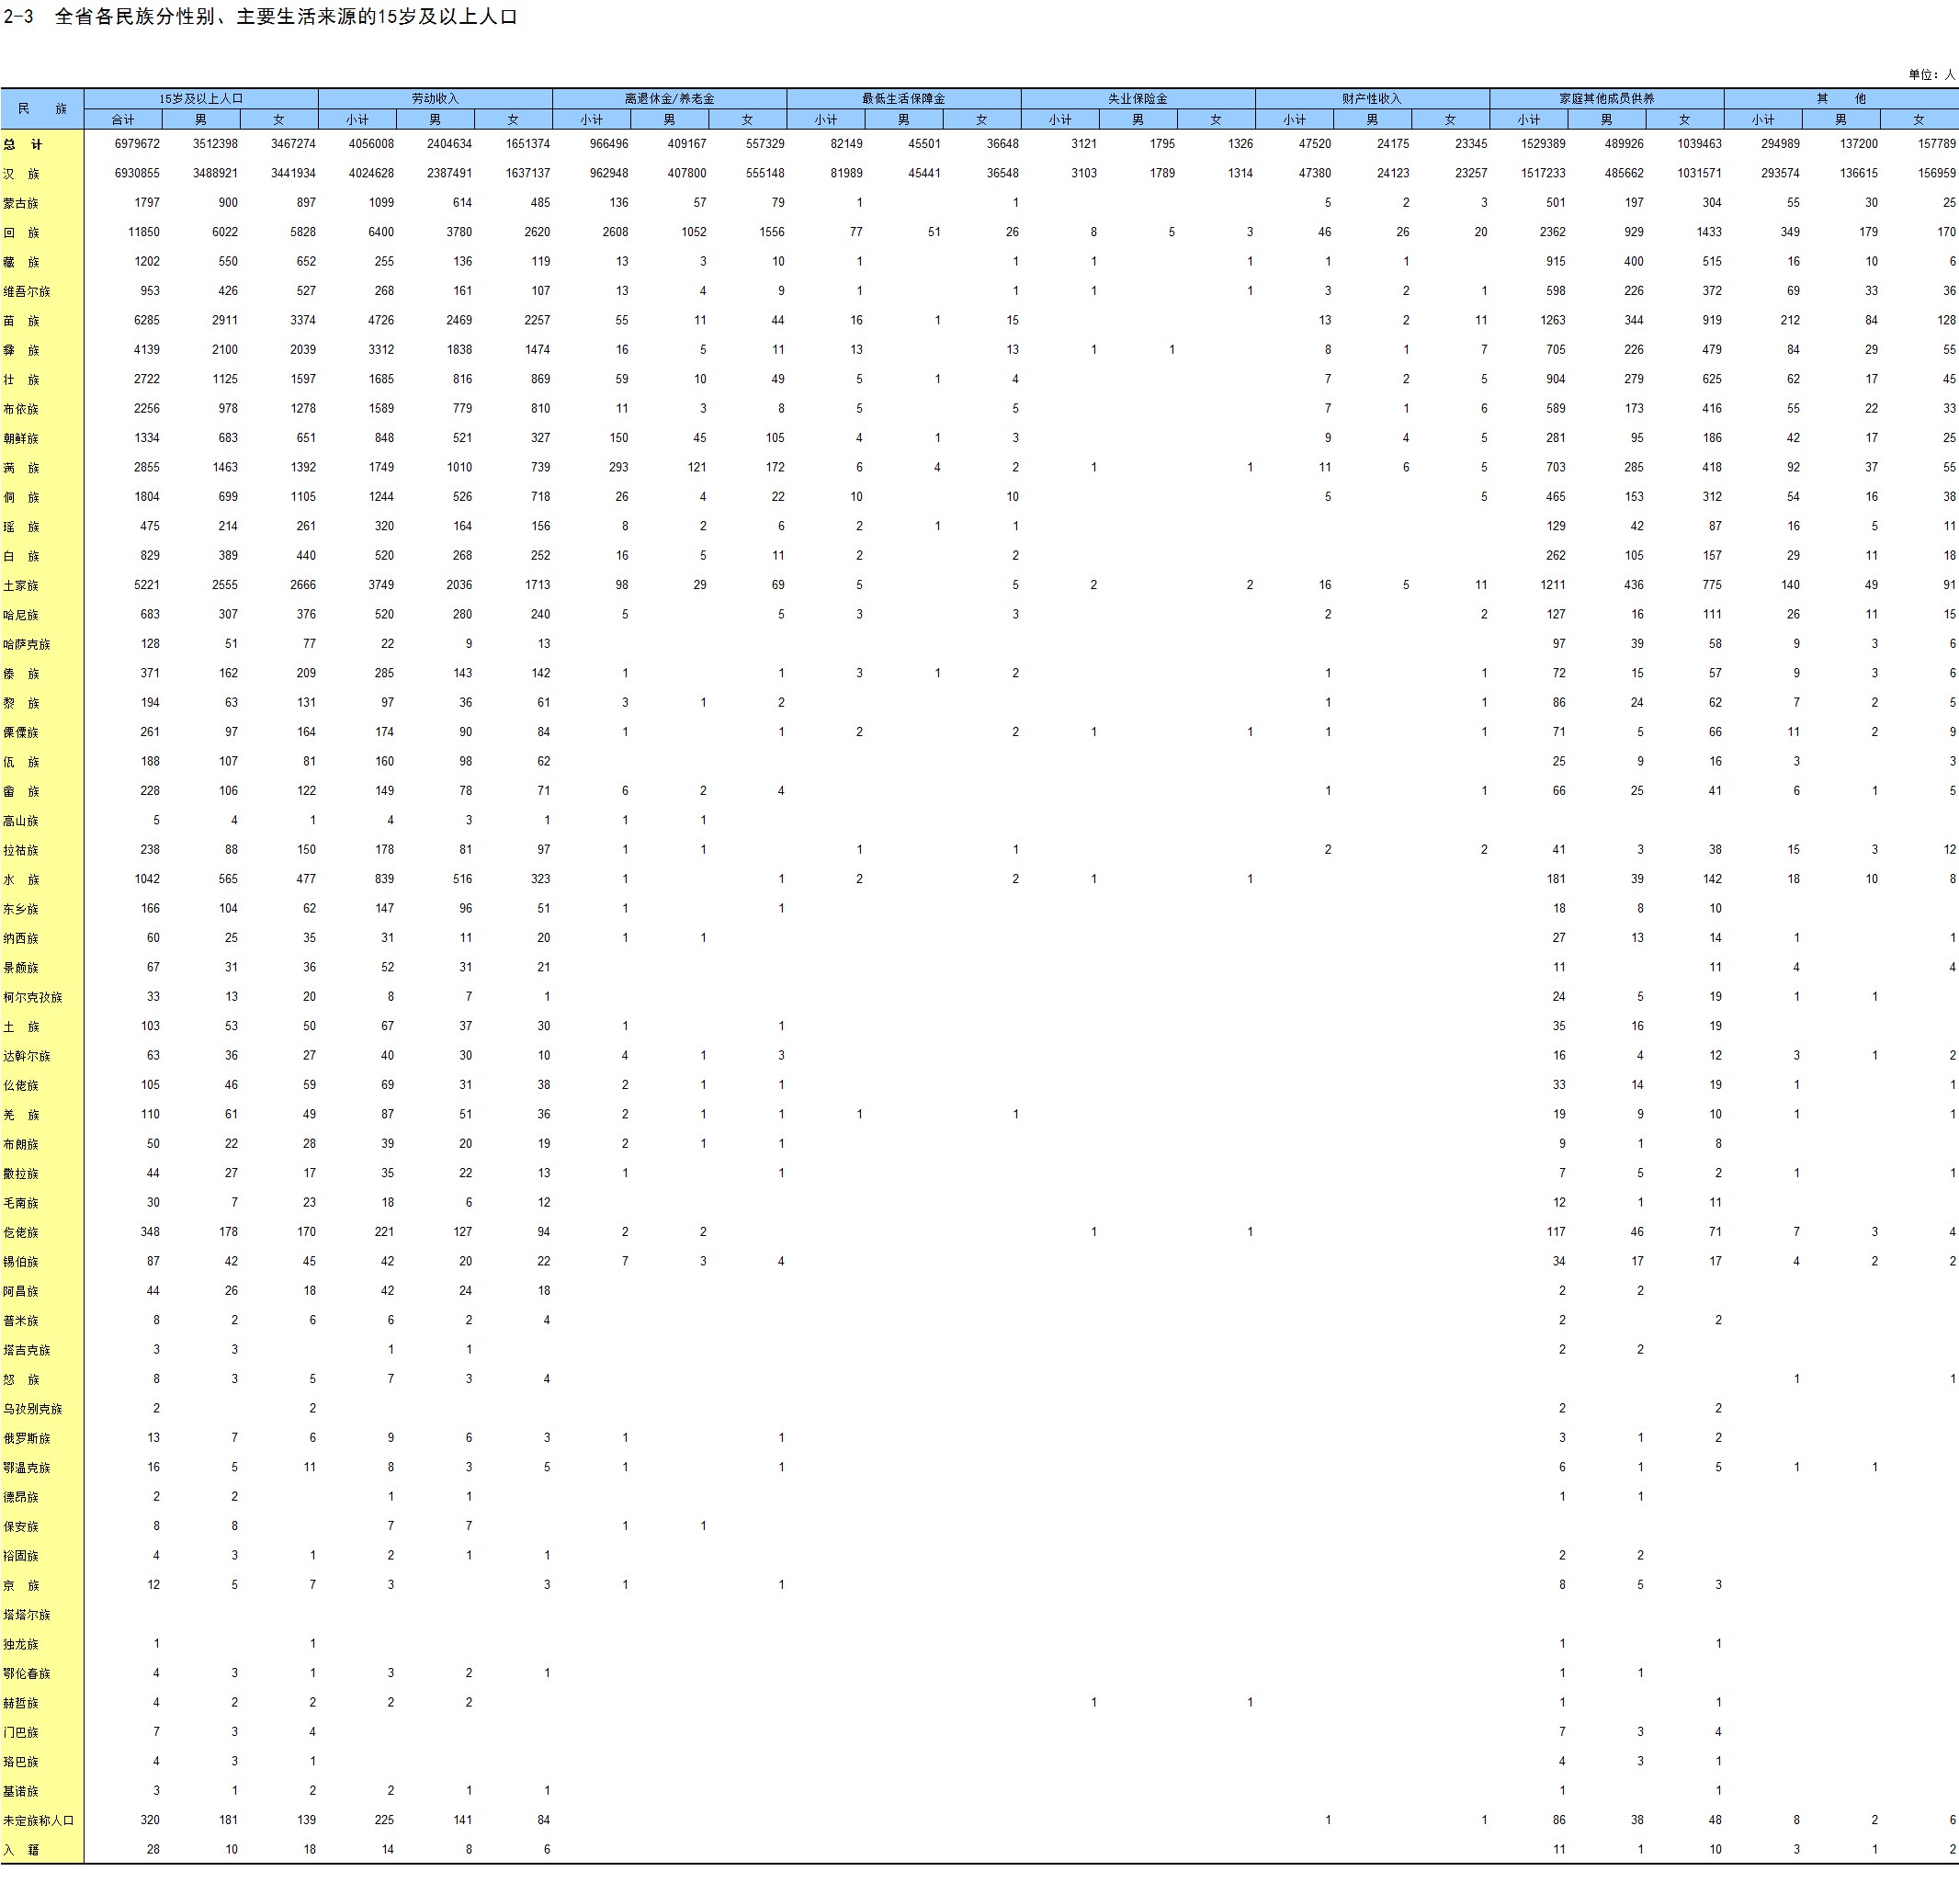Click the 赫哲族 row label
The height and width of the screenshot is (1894, 1959).
tap(21, 1703)
